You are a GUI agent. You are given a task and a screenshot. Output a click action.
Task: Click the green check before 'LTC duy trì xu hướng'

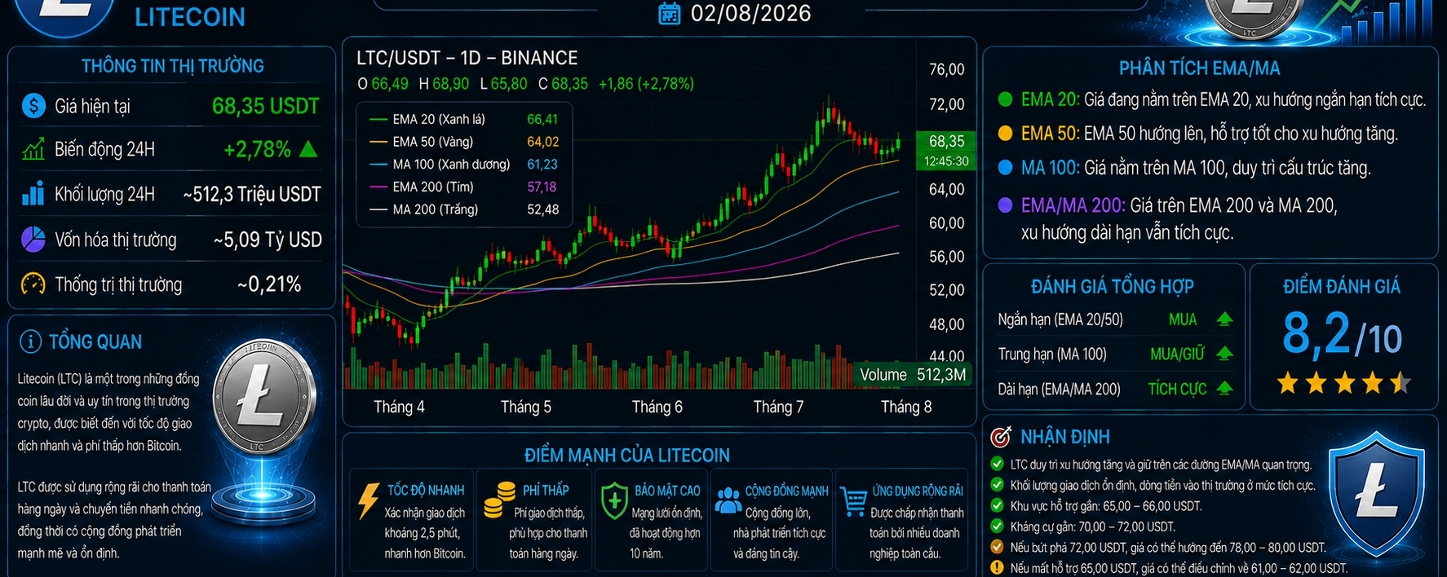coord(997,464)
